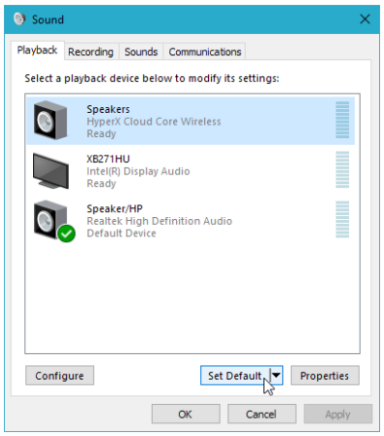Select the XB271HU monitor icon
This screenshot has width=384, height=436.
51,170
